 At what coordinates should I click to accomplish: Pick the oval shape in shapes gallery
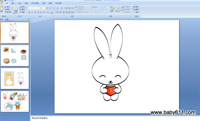106,7
